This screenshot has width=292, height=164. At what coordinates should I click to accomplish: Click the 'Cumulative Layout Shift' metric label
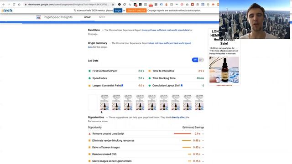pyautogui.click(x=166, y=86)
